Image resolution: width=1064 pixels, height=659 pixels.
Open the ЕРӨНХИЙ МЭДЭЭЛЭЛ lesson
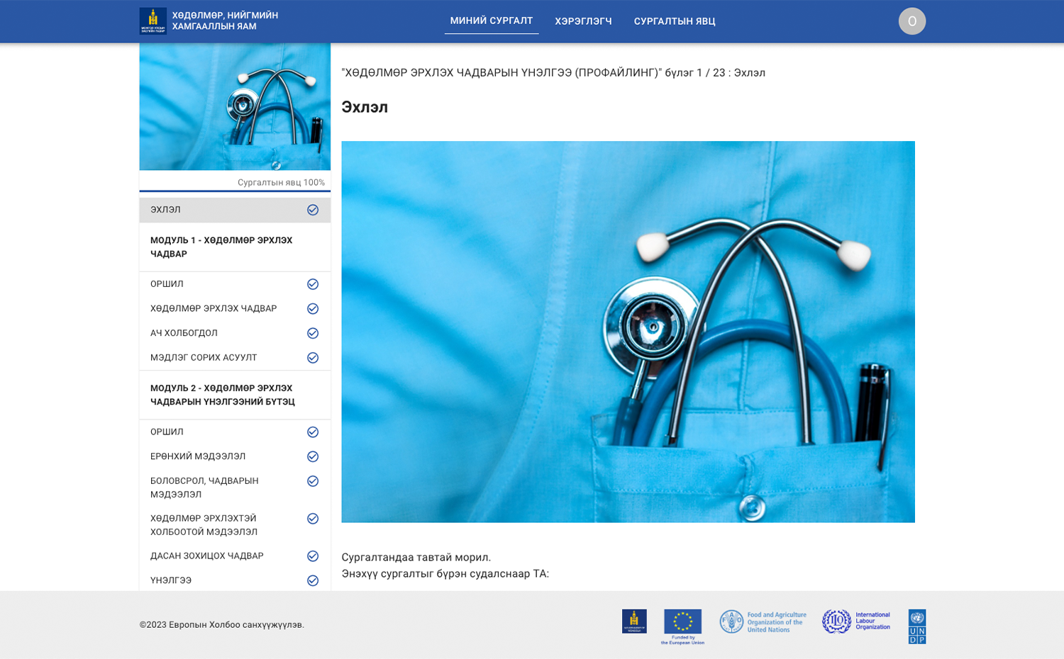coord(198,456)
